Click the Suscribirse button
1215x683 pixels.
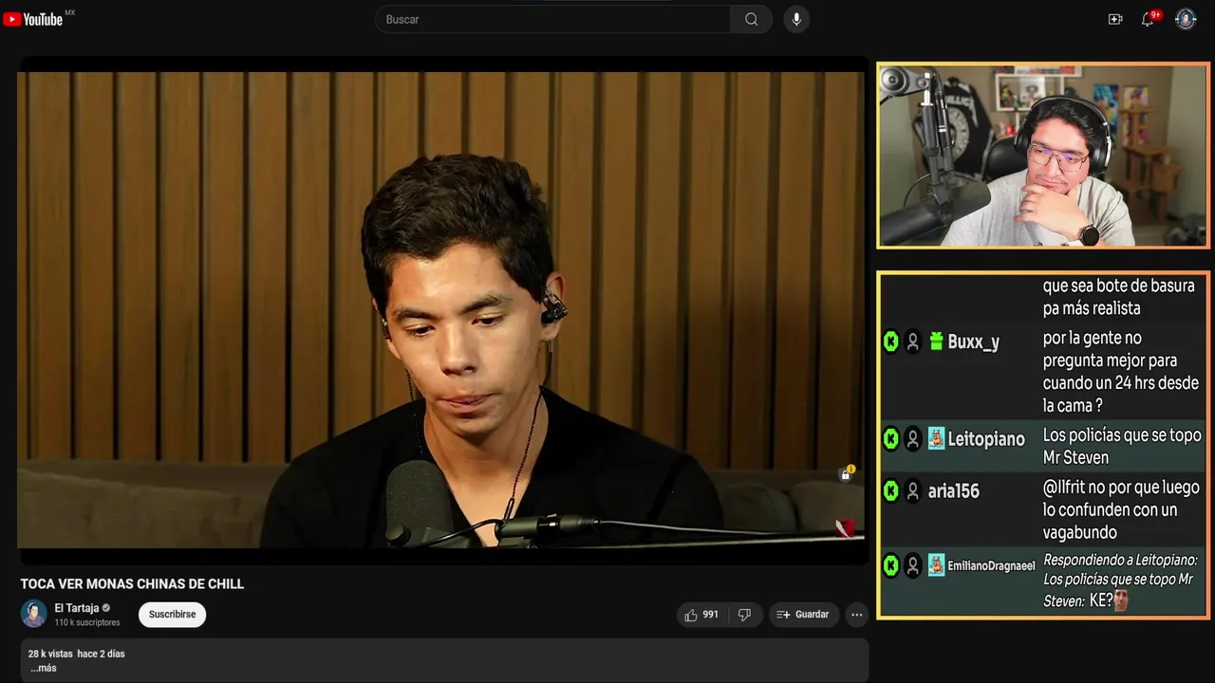click(x=172, y=615)
